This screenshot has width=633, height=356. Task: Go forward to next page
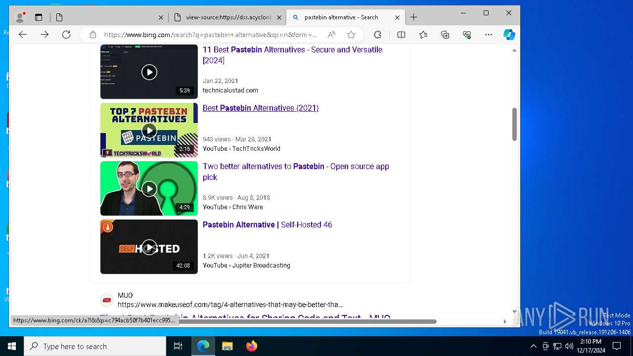click(45, 35)
